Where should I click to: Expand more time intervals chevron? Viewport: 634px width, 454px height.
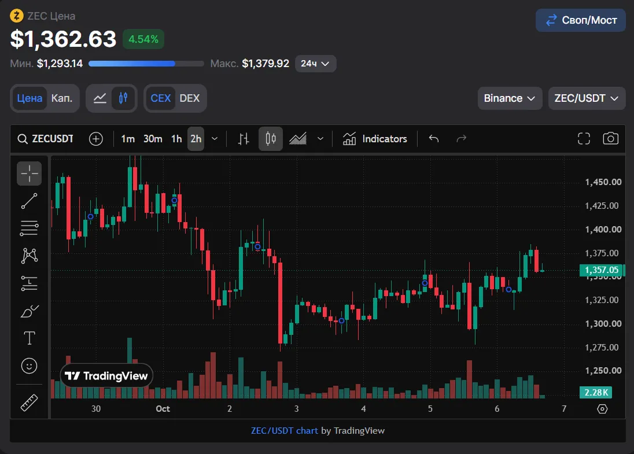(215, 139)
